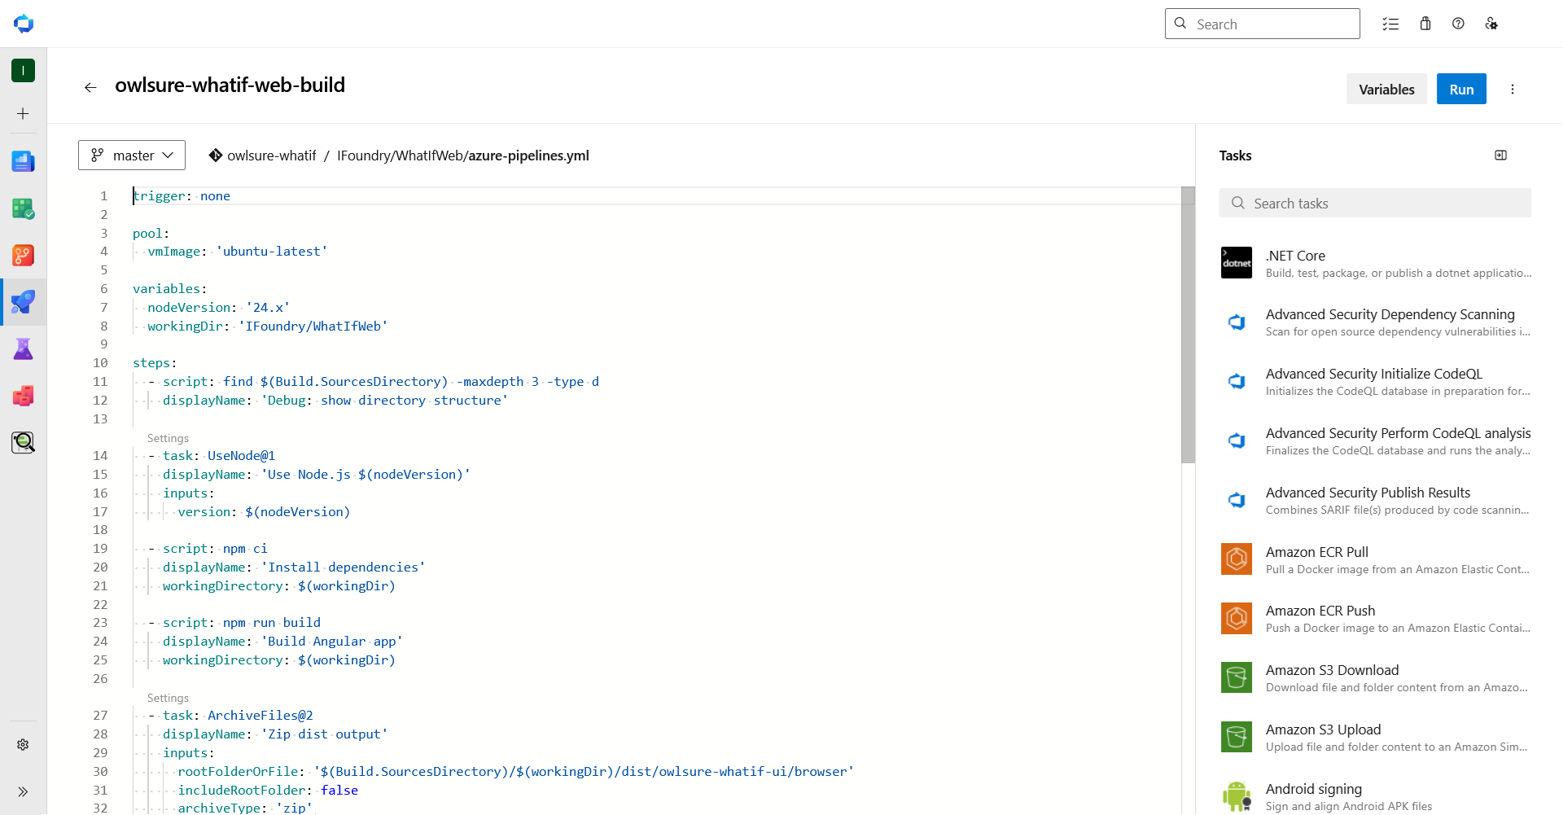Click the nodeVersion '24.x' line
Viewport: 1563px width, 815px height.
(x=218, y=308)
